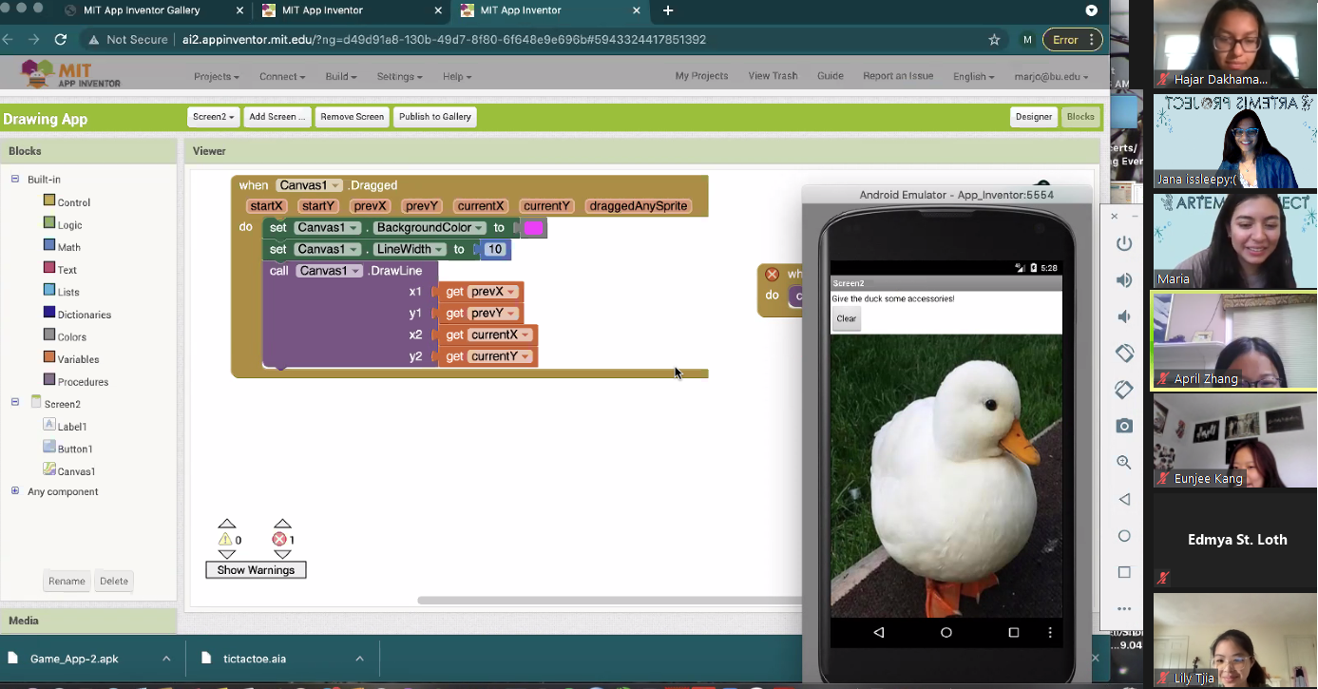Click the Lists blocks drawer icon
The height and width of the screenshot is (689, 1318).
coord(49,290)
